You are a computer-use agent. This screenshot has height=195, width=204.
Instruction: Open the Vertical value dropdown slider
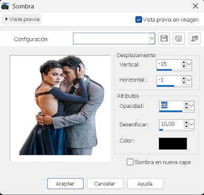pos(189,64)
